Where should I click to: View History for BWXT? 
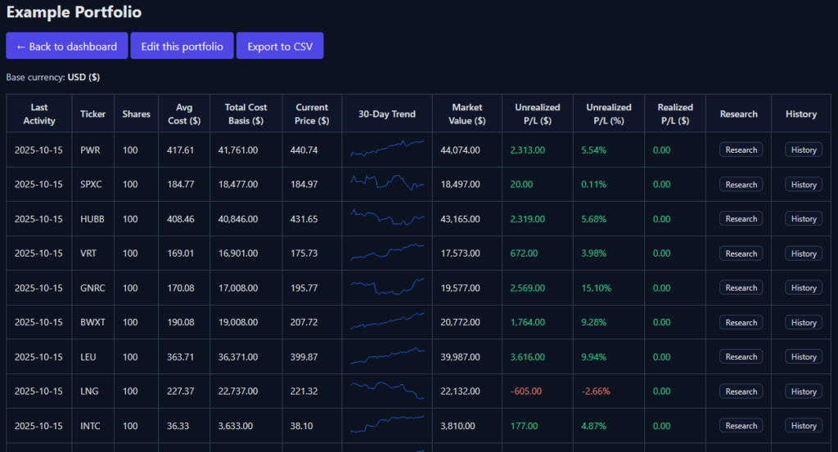[804, 322]
